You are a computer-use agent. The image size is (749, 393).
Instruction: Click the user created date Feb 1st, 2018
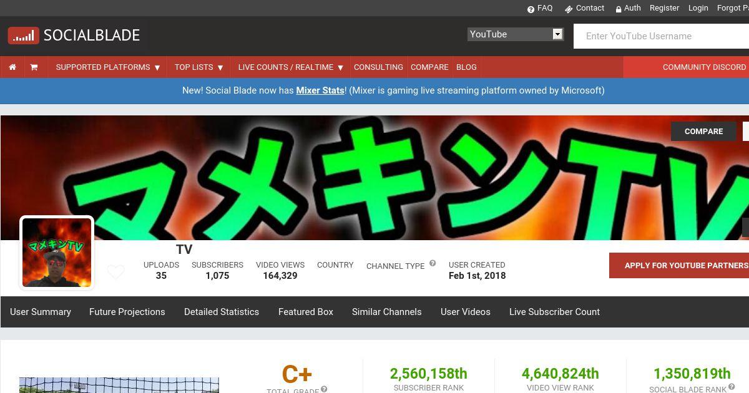pos(477,276)
